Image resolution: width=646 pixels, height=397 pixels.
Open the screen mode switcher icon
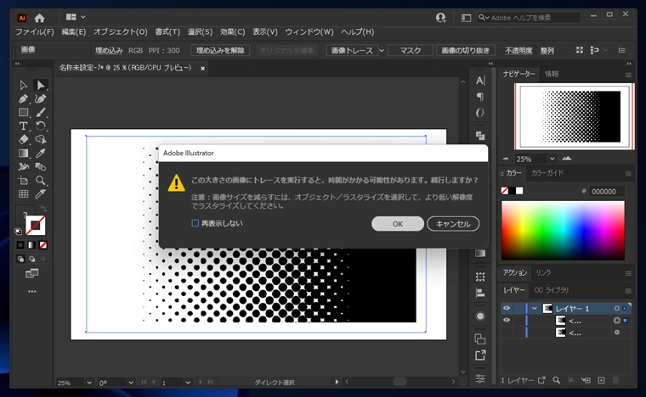pyautogui.click(x=31, y=273)
